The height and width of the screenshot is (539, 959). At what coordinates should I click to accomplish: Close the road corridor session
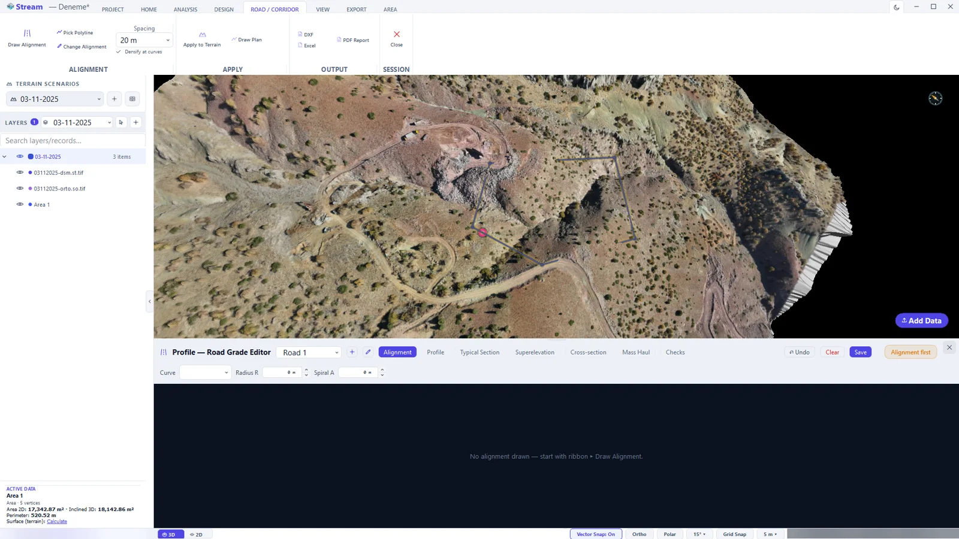pos(397,39)
